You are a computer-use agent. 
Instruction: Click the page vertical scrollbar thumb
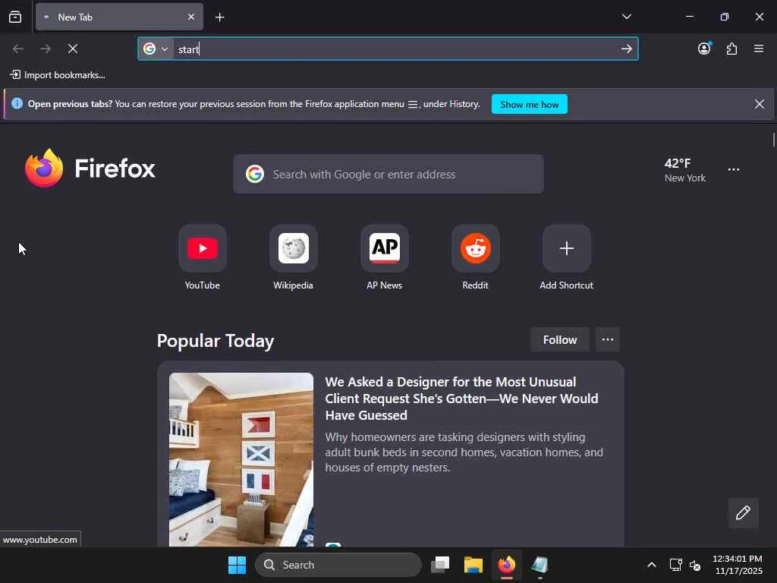(x=773, y=140)
